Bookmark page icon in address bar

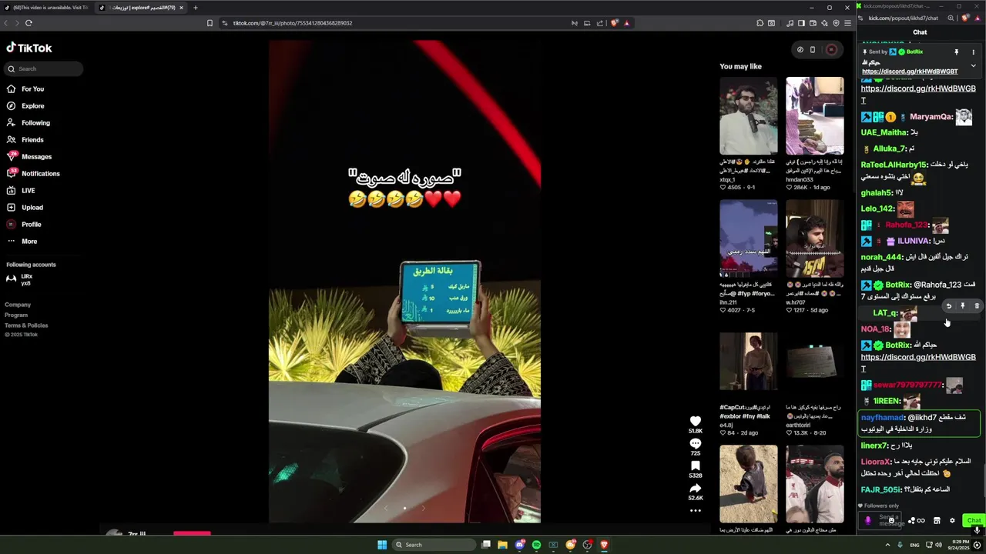(210, 23)
